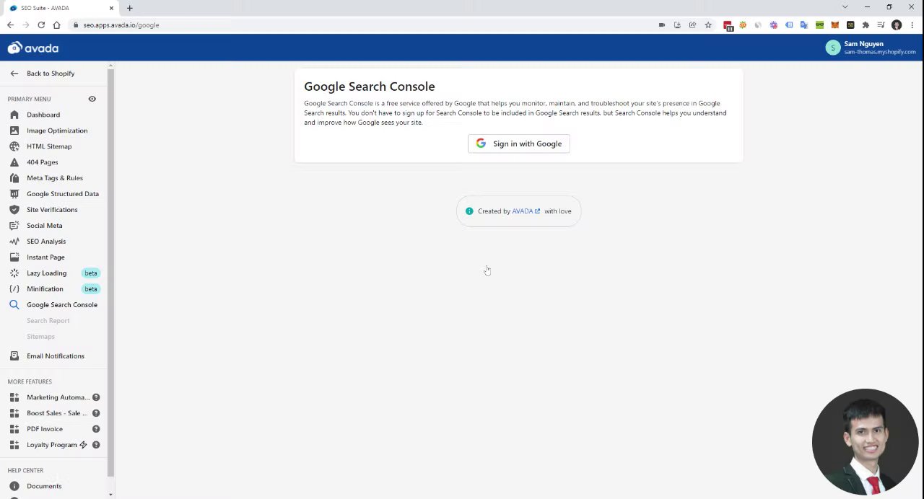Screen dimensions: 924x499
Task: Toggle the Primary Menu eye visibility icon
Action: click(x=92, y=99)
